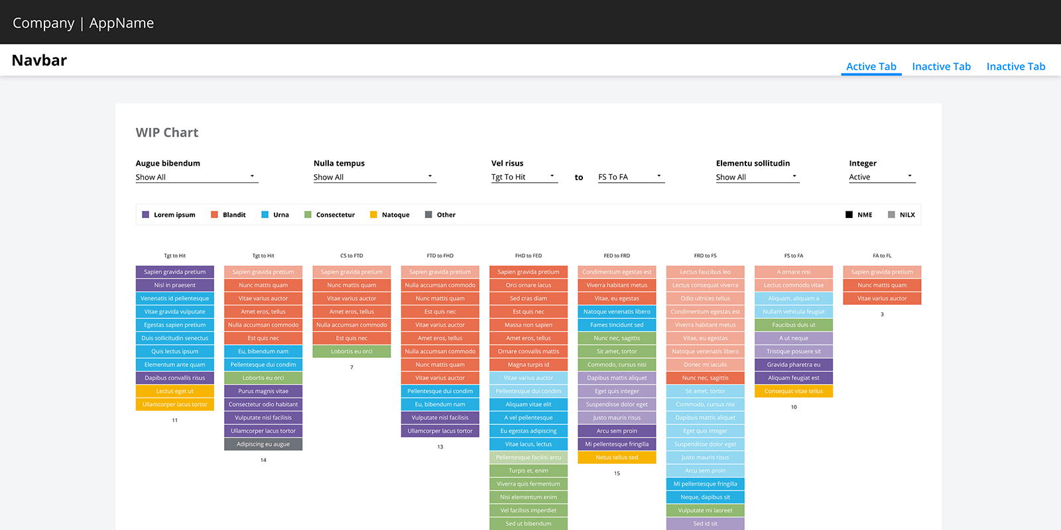The image size is (1061, 530).
Task: Click the 'FHD to FED' column header
Action: [x=529, y=256]
